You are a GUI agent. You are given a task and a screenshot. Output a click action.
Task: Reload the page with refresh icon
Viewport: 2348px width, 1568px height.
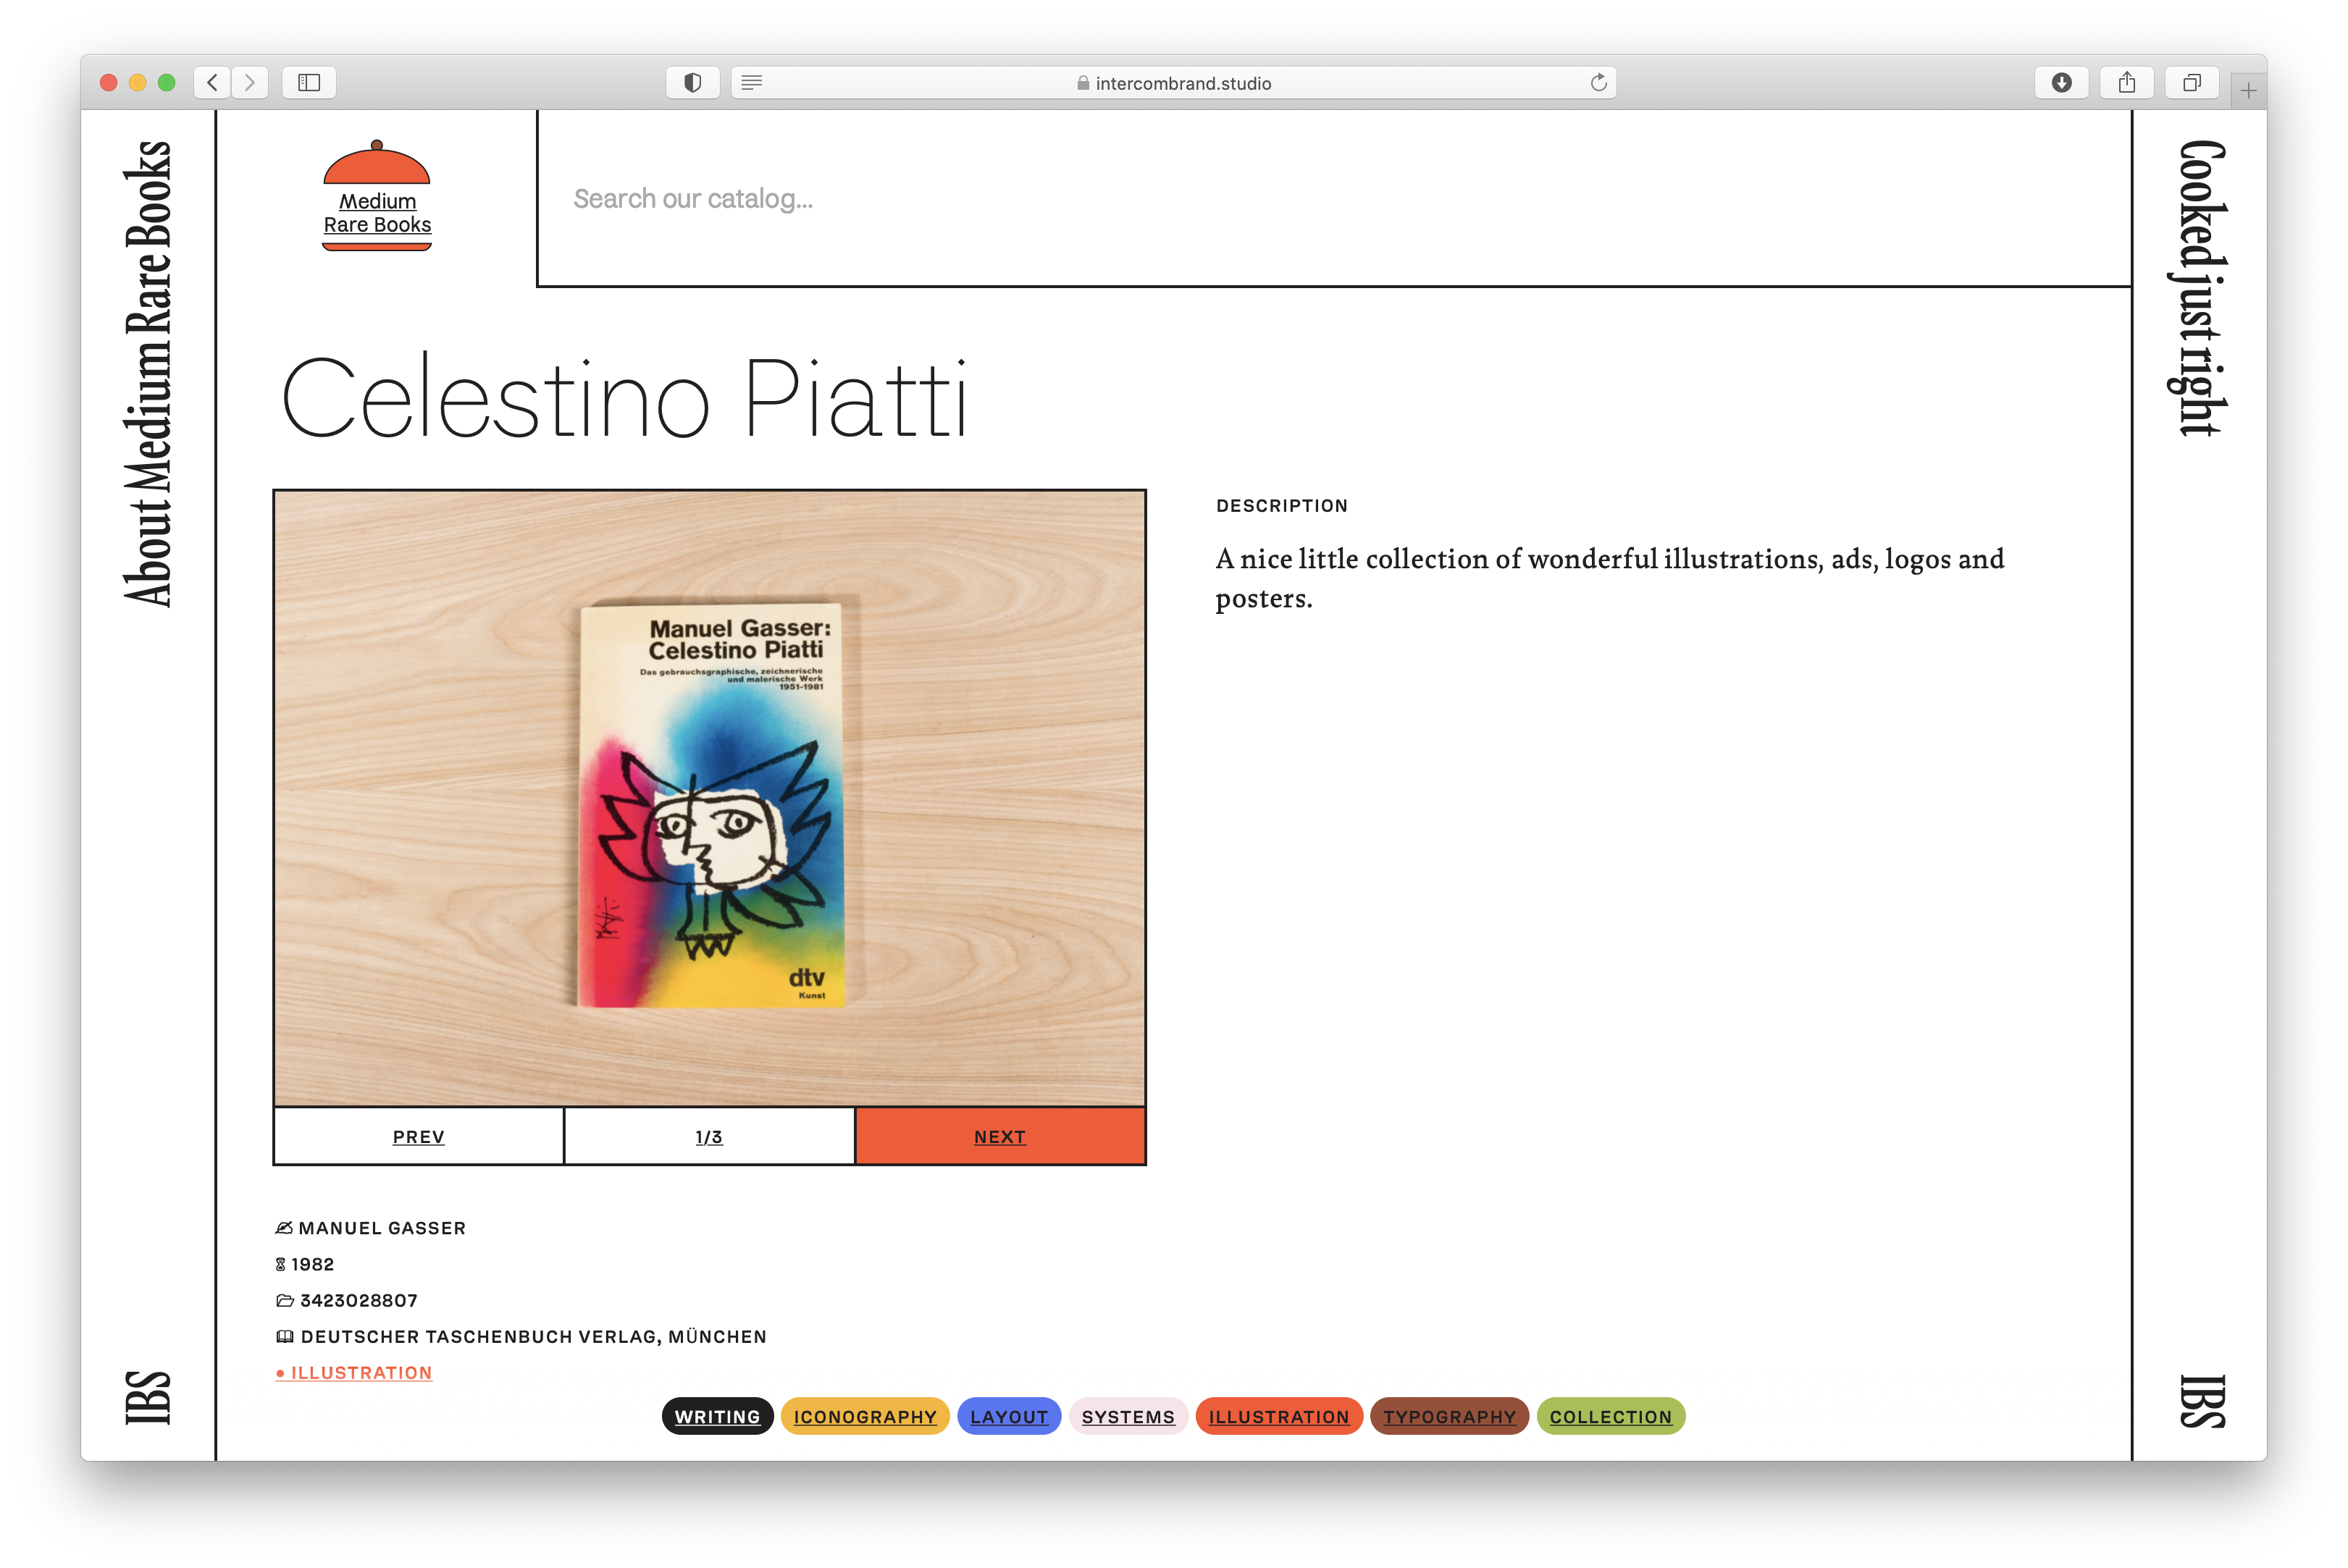(x=1598, y=82)
